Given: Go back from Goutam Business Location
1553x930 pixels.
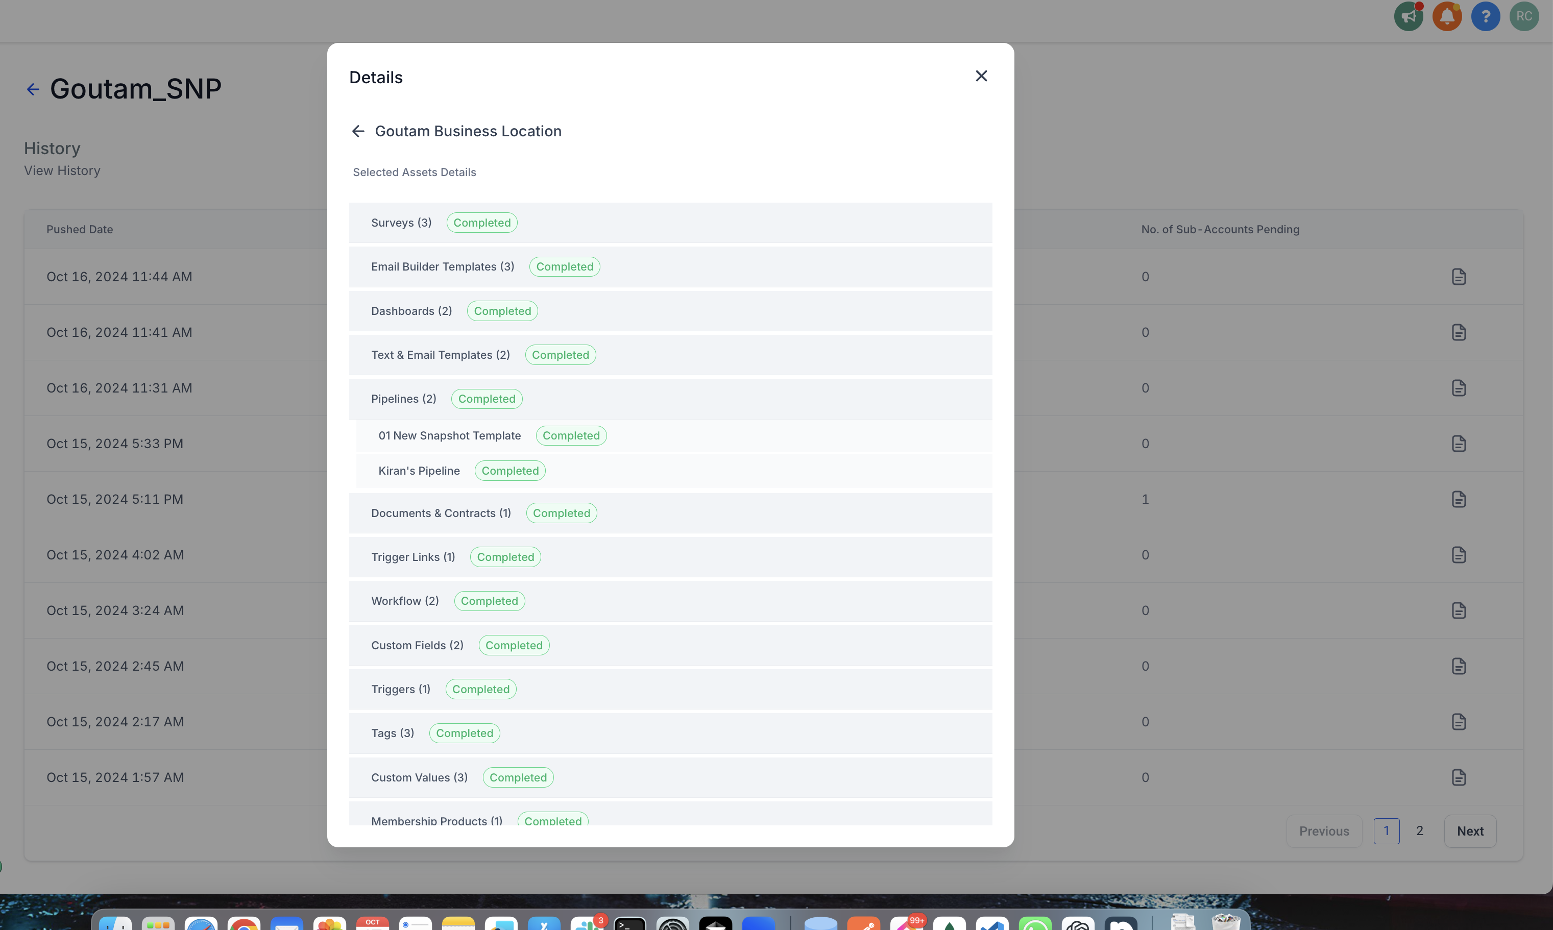Looking at the screenshot, I should (x=358, y=131).
